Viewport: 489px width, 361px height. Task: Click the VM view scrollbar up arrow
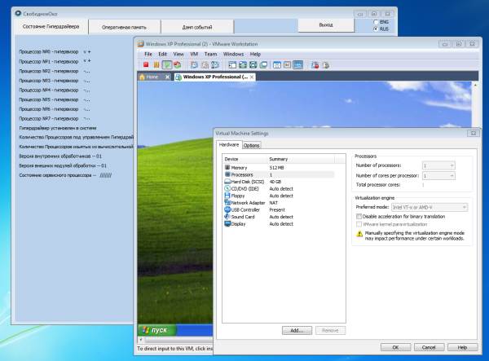[x=475, y=85]
